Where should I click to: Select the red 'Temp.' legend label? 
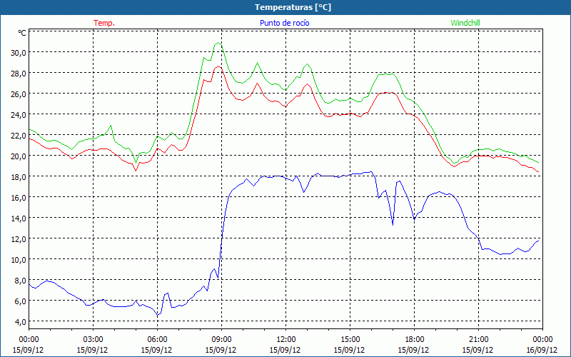pyautogui.click(x=104, y=23)
